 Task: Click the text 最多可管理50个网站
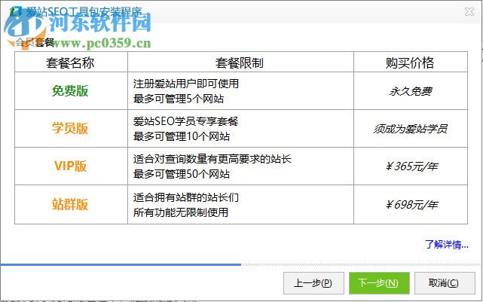pos(182,174)
